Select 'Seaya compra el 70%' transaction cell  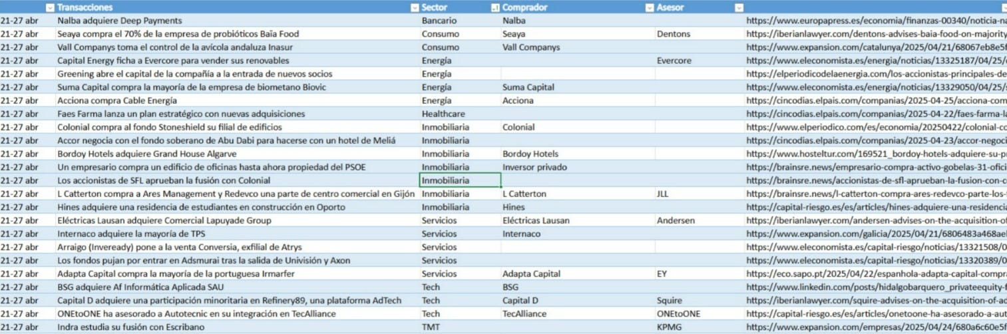(x=238, y=34)
